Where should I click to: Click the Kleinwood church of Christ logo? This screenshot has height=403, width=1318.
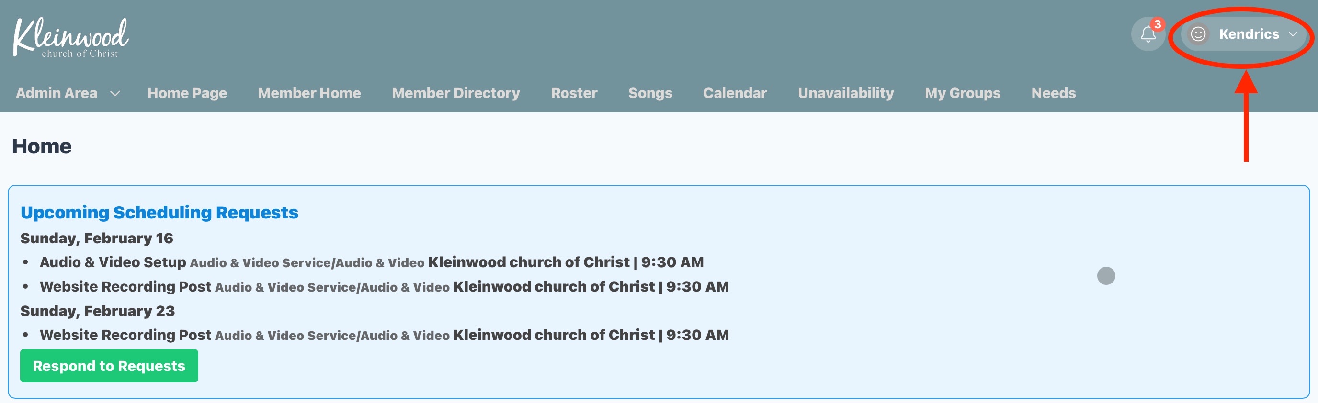[x=70, y=37]
